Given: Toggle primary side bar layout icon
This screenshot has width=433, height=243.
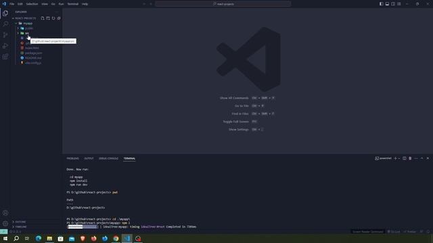Looking at the screenshot, I should [x=382, y=4].
